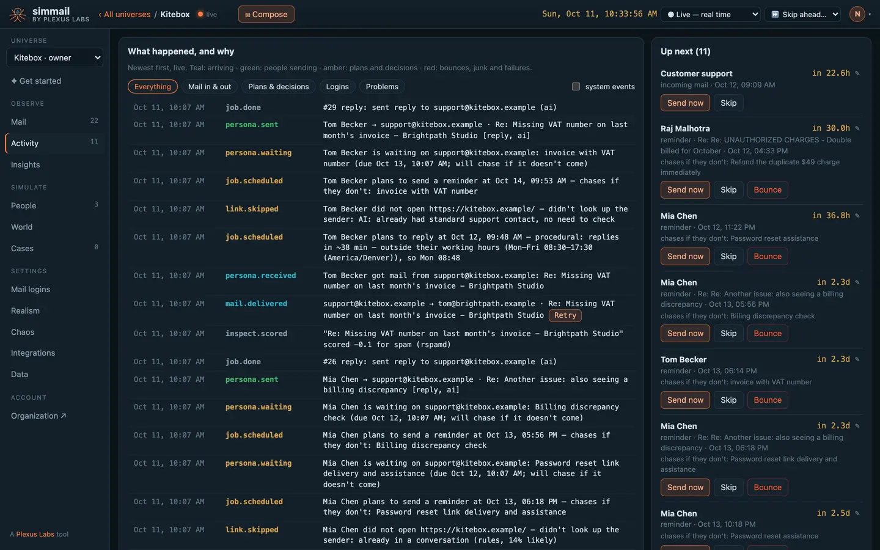Open the user avatar N menu

pos(857,14)
